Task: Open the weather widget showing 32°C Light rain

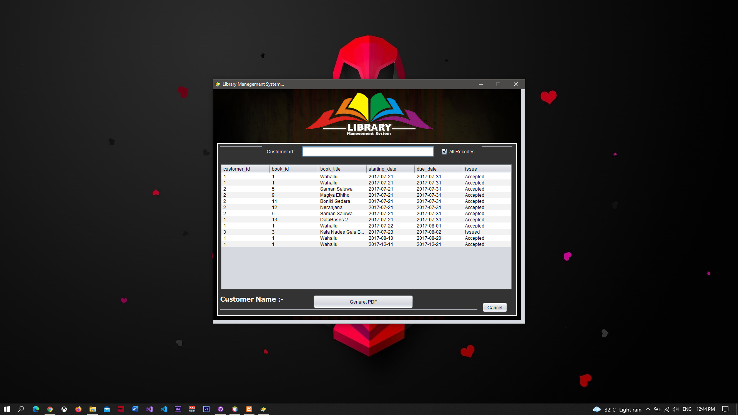Action: pyautogui.click(x=615, y=409)
